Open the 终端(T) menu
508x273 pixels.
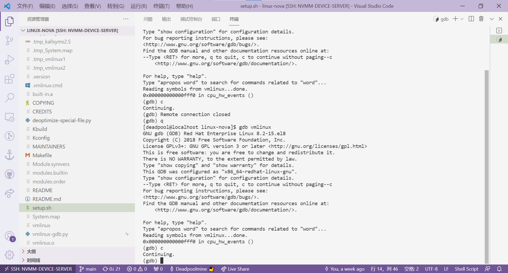(161, 6)
